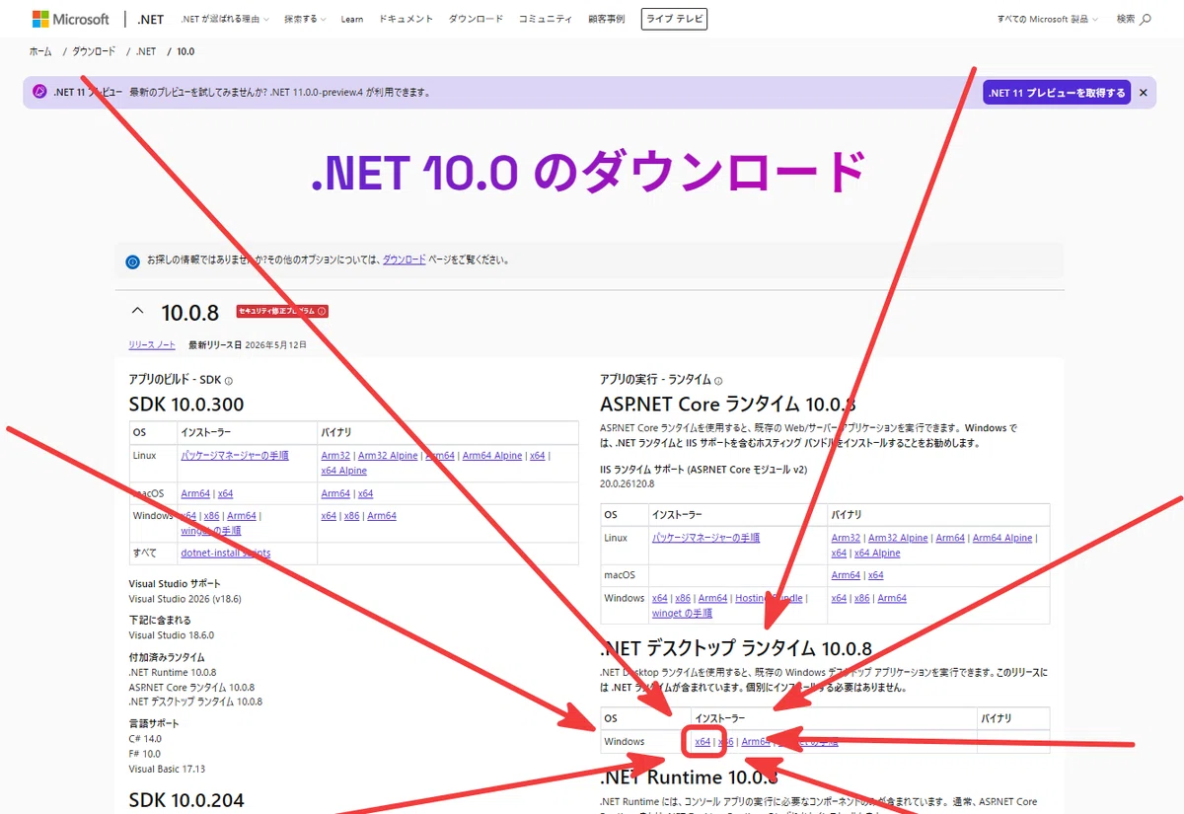Go to ホーム in the breadcrumb

[40, 51]
